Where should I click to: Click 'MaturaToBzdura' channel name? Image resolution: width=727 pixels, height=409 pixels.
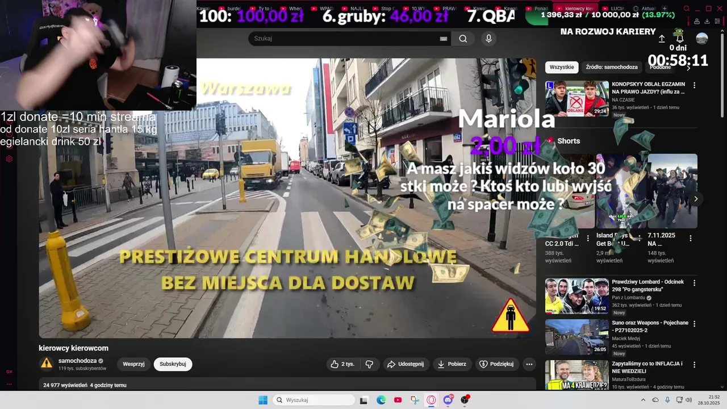coord(630,379)
